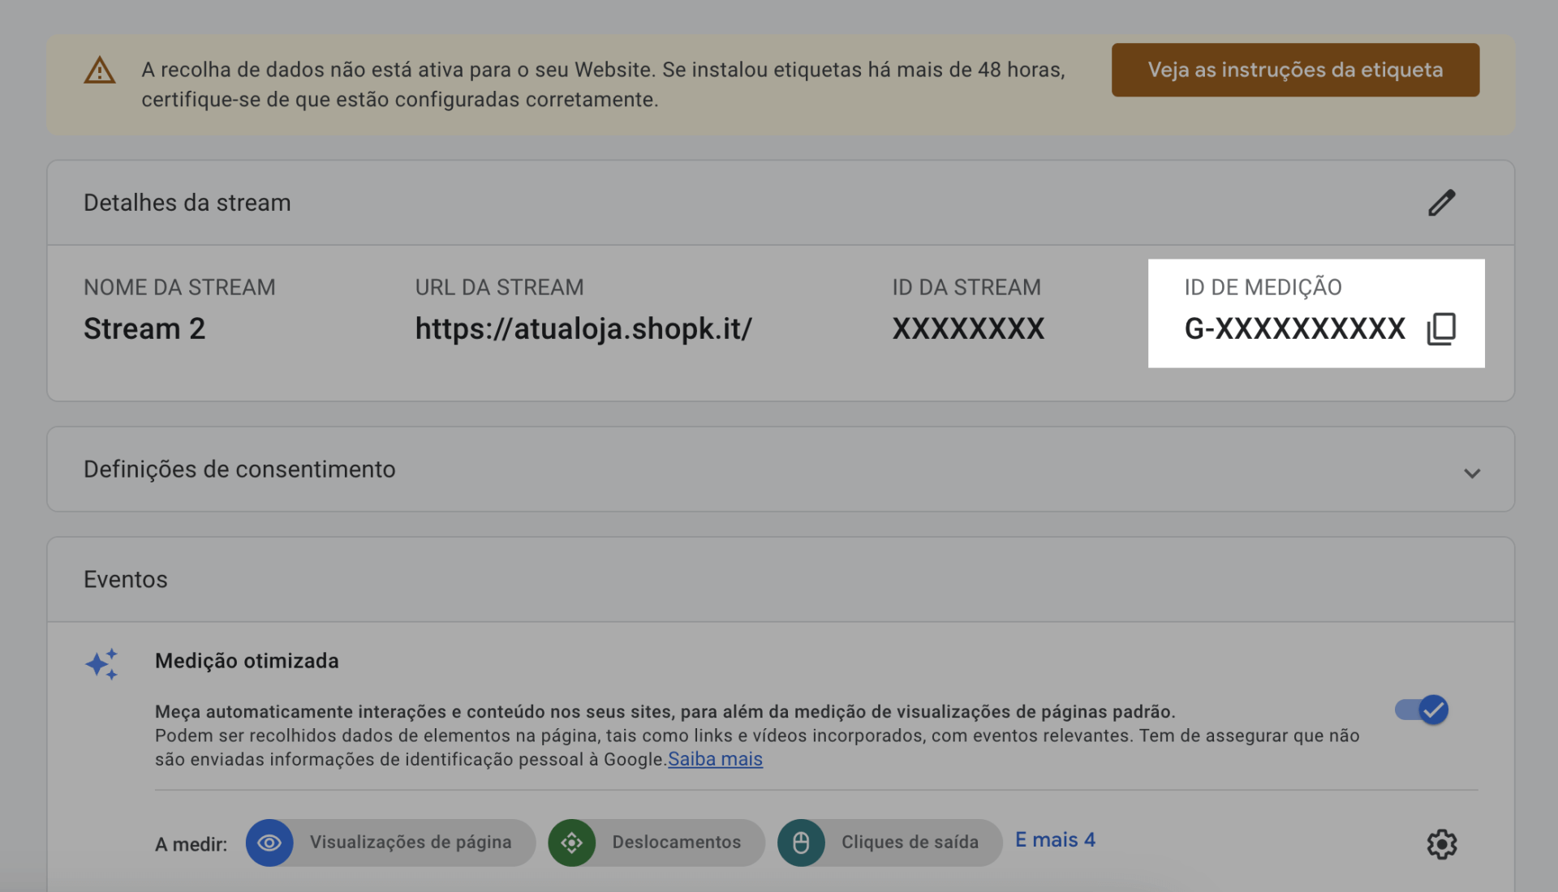Click the warning triangle icon in the banner
This screenshot has width=1558, height=892.
coord(100,71)
